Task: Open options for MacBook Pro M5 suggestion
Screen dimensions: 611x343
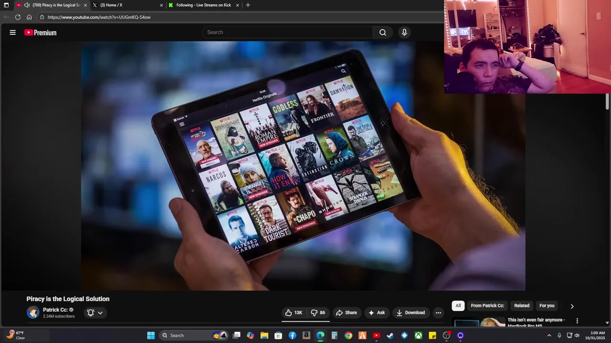Action: pyautogui.click(x=577, y=321)
